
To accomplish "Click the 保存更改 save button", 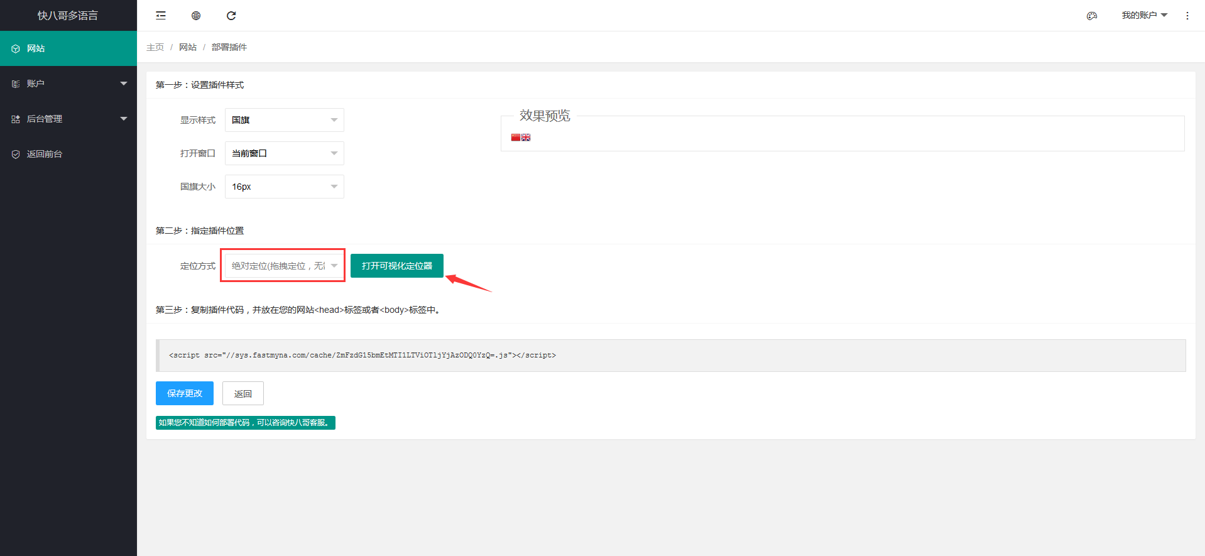I will (185, 393).
